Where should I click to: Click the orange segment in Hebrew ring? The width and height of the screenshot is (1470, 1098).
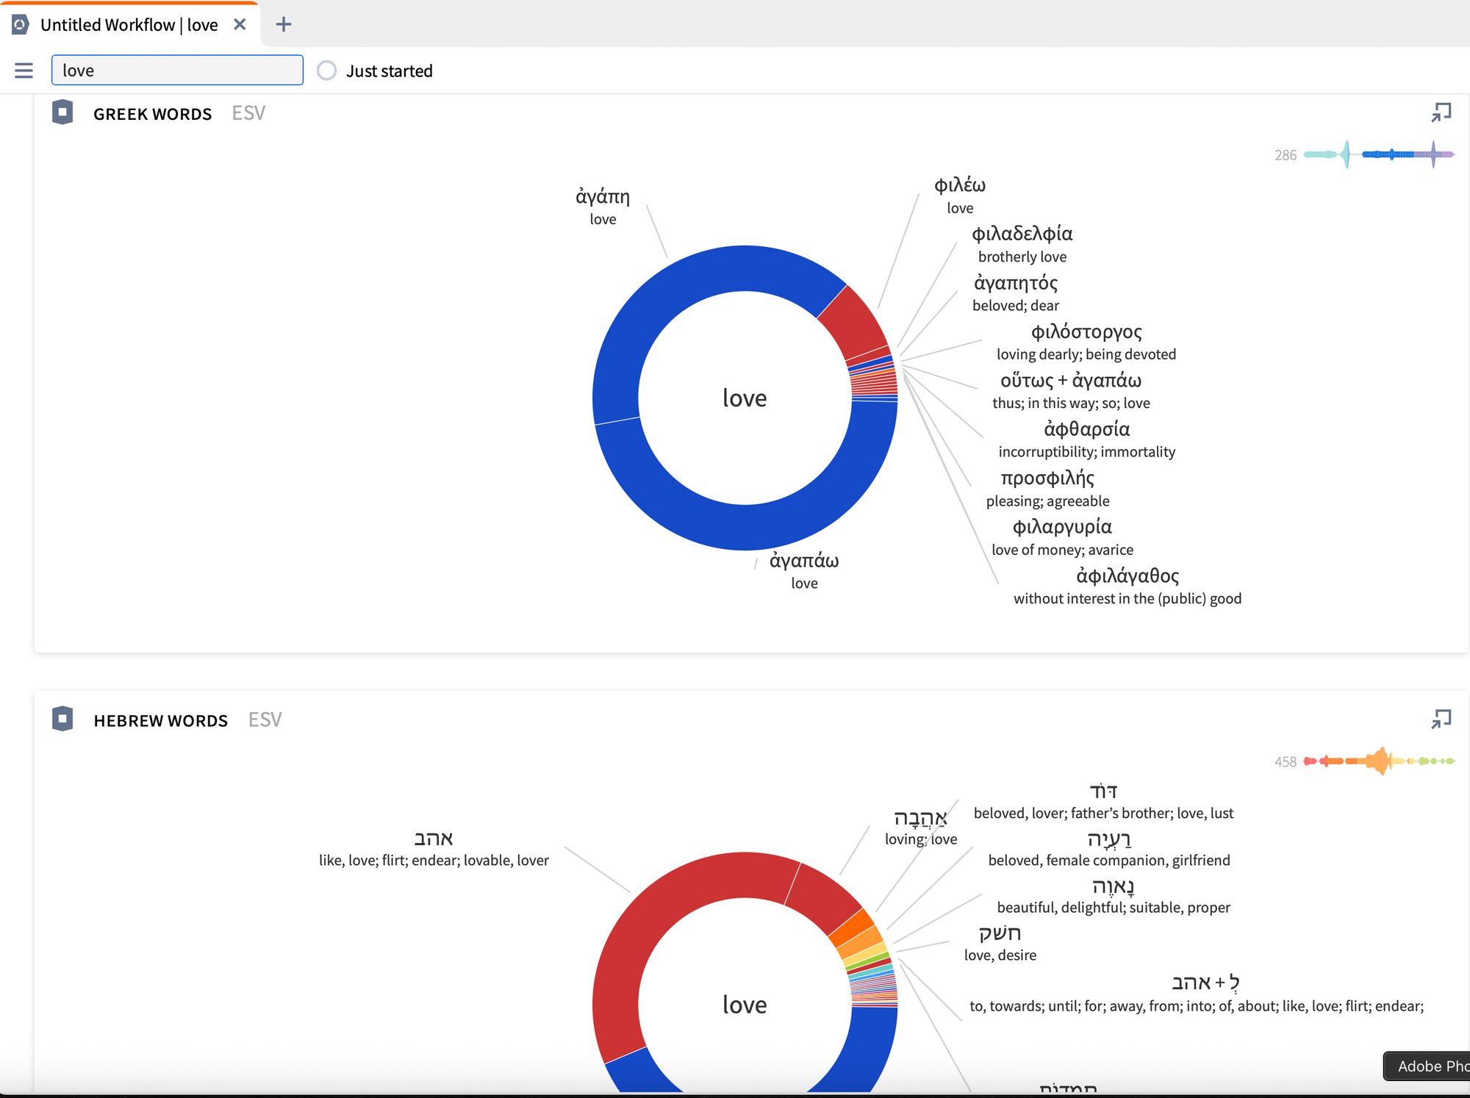coord(853,927)
